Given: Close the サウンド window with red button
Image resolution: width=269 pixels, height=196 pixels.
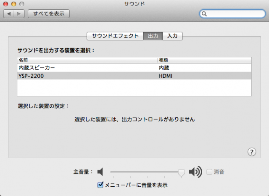Looking at the screenshot, I should click(x=5, y=4).
